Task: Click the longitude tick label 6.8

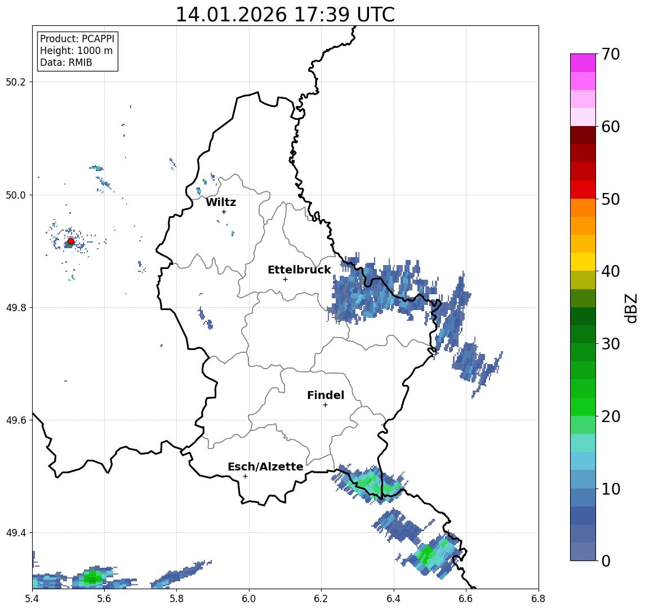Action: [539, 599]
